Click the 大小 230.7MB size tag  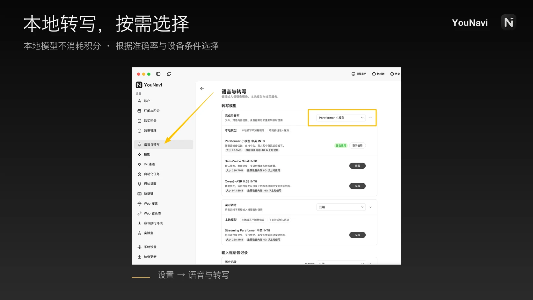click(235, 171)
